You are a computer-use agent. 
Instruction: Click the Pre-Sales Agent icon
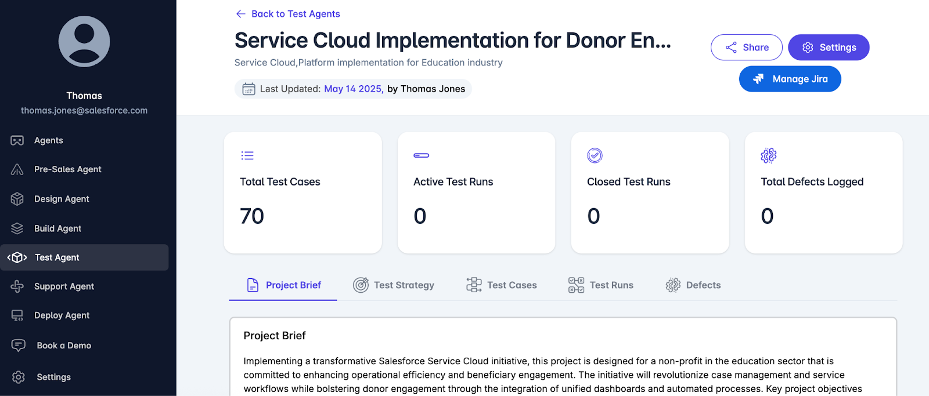point(17,169)
